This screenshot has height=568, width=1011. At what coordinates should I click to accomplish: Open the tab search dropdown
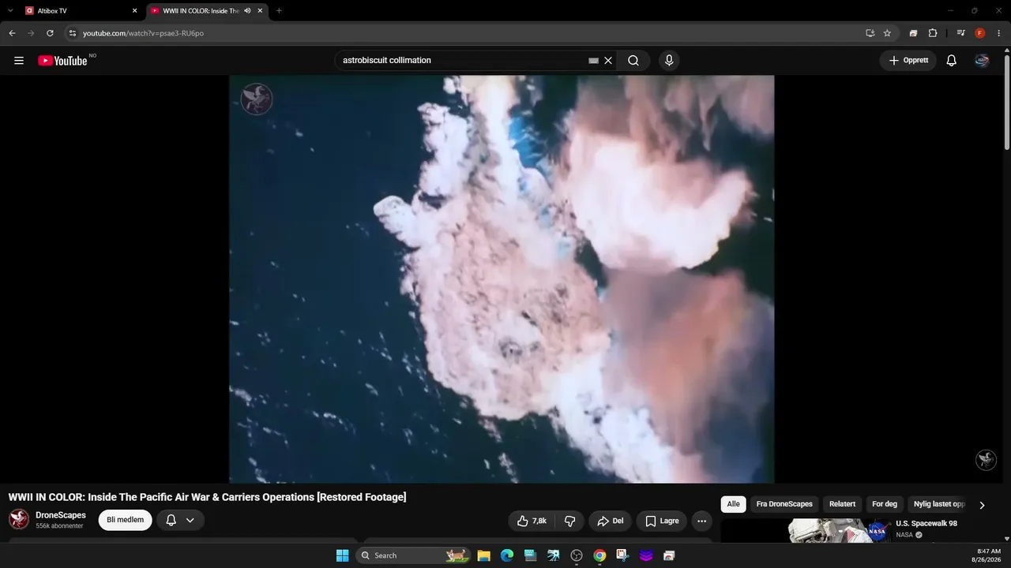10,11
